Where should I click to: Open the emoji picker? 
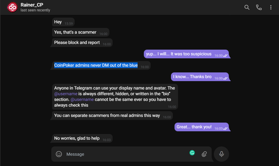point(59,154)
